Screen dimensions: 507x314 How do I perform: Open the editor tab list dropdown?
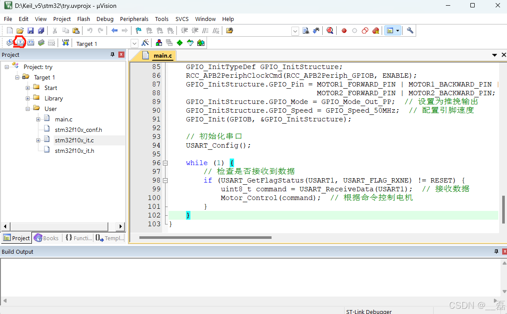(494, 55)
